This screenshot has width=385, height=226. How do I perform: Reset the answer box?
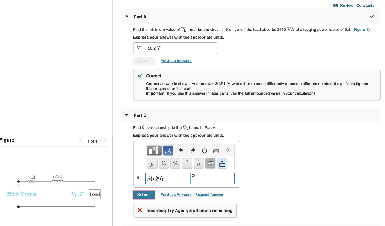pos(204,151)
